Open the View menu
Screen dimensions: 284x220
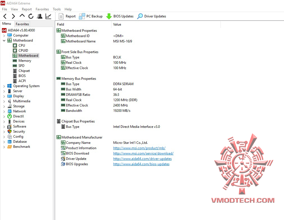point(14,9)
